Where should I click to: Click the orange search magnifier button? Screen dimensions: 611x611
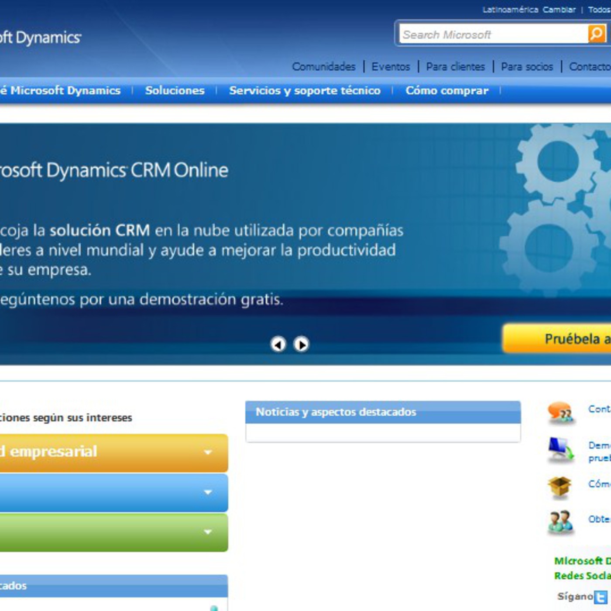[597, 34]
